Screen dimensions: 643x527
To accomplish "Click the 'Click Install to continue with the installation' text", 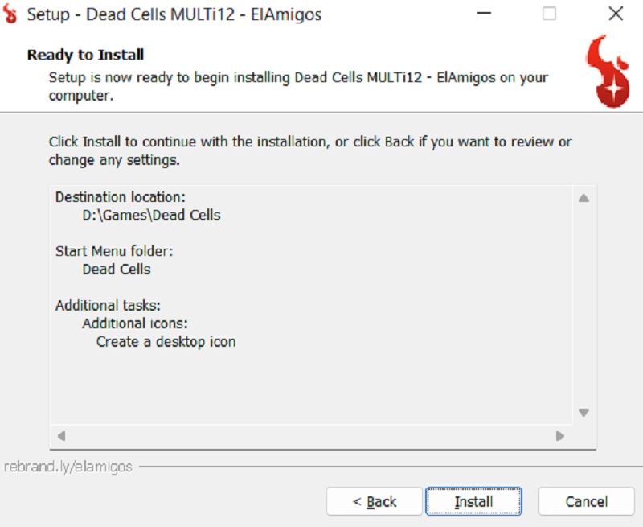I will click(310, 150).
